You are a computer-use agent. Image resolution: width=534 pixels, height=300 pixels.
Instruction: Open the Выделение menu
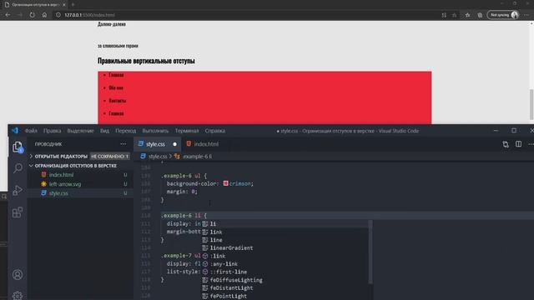pyautogui.click(x=80, y=131)
